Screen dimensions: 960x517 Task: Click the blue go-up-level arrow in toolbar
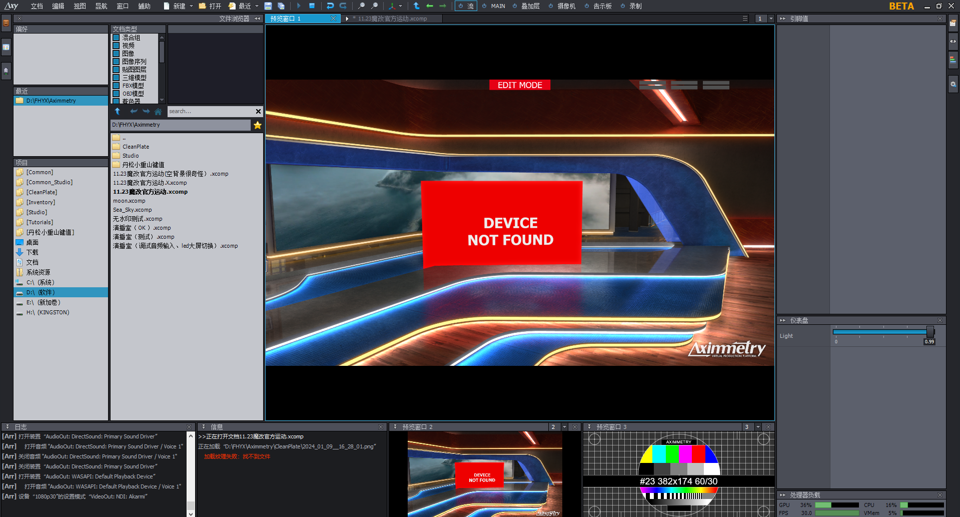click(x=417, y=6)
